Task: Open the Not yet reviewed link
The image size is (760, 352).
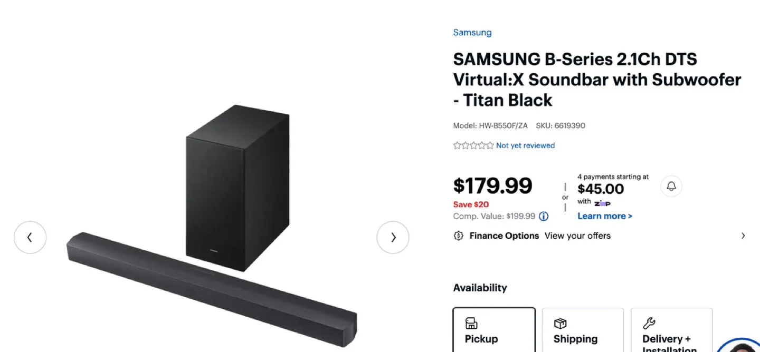Action: click(x=526, y=145)
